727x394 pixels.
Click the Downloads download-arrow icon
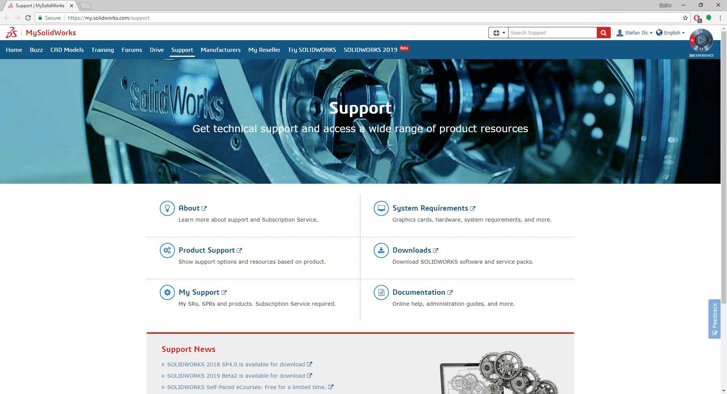[381, 250]
